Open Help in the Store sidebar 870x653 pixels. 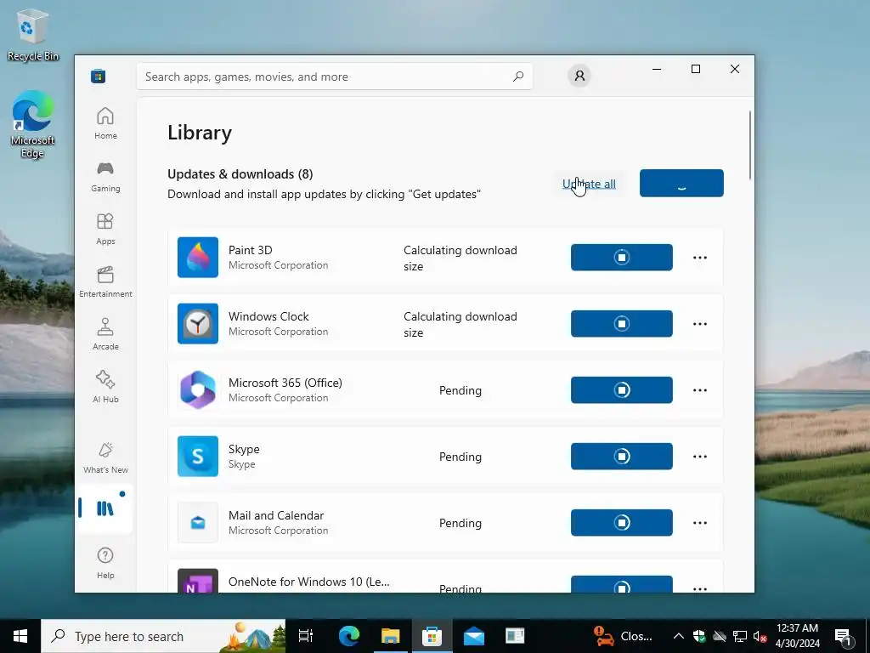[x=105, y=563]
